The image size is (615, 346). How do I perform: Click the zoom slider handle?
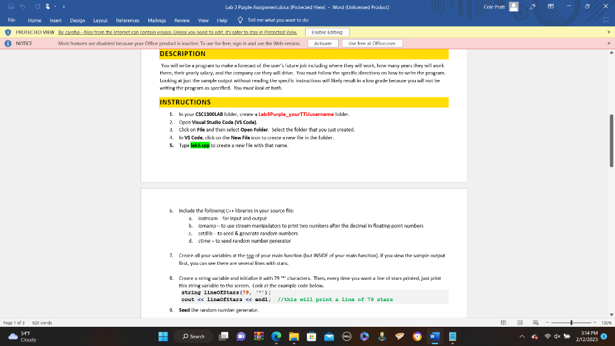click(572, 323)
